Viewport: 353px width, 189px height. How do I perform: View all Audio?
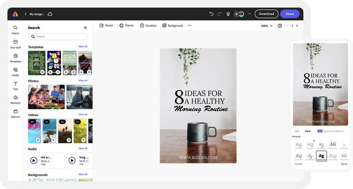coord(83,149)
